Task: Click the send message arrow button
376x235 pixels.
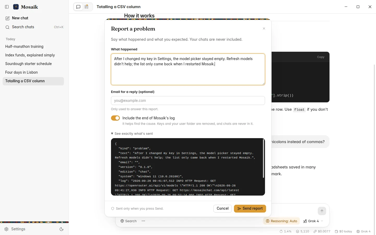Action: tap(322, 211)
